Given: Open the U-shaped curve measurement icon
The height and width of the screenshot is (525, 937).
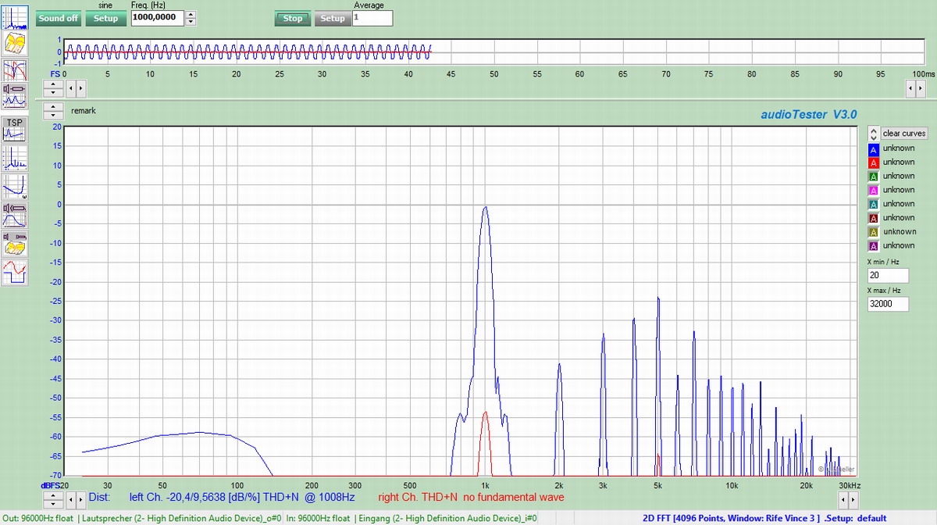Looking at the screenshot, I should (x=15, y=187).
